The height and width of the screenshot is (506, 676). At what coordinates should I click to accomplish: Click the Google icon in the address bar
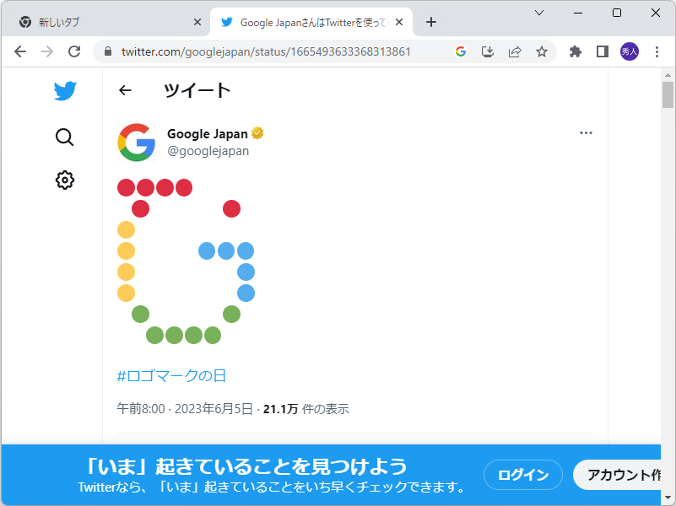pos(461,51)
